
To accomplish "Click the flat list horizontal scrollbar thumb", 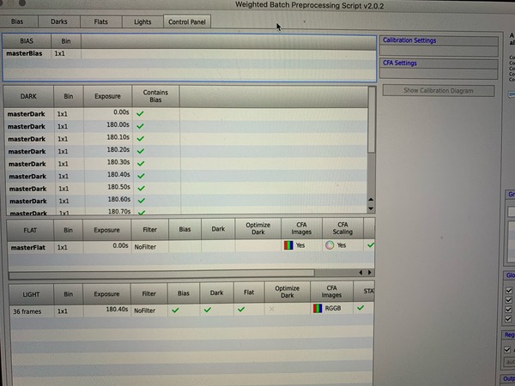I will pyautogui.click(x=161, y=273).
